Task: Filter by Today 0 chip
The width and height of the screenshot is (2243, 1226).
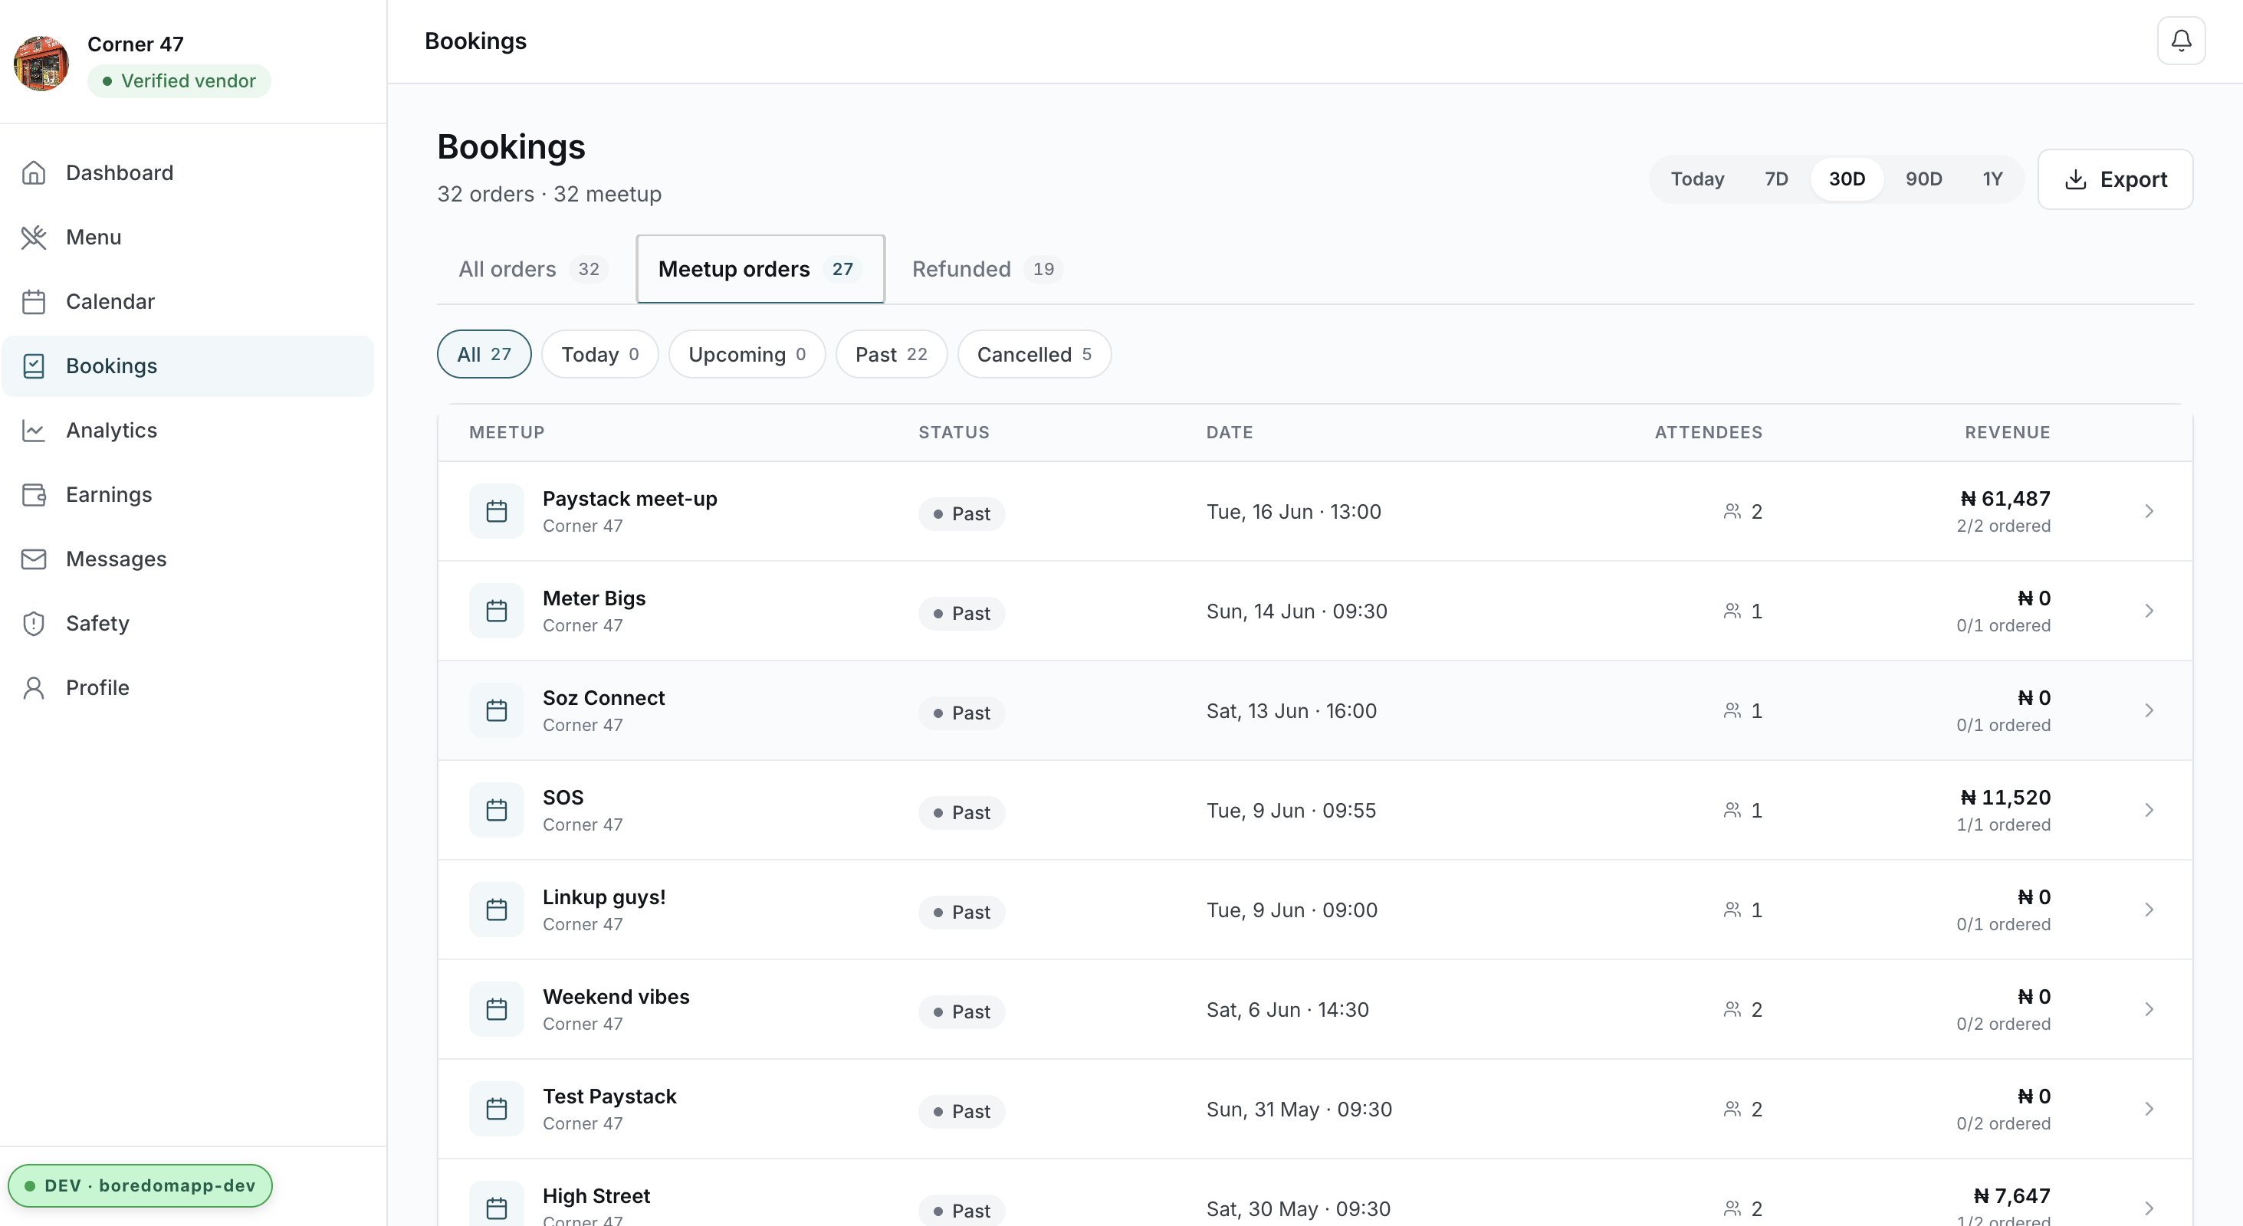Action: 600,354
